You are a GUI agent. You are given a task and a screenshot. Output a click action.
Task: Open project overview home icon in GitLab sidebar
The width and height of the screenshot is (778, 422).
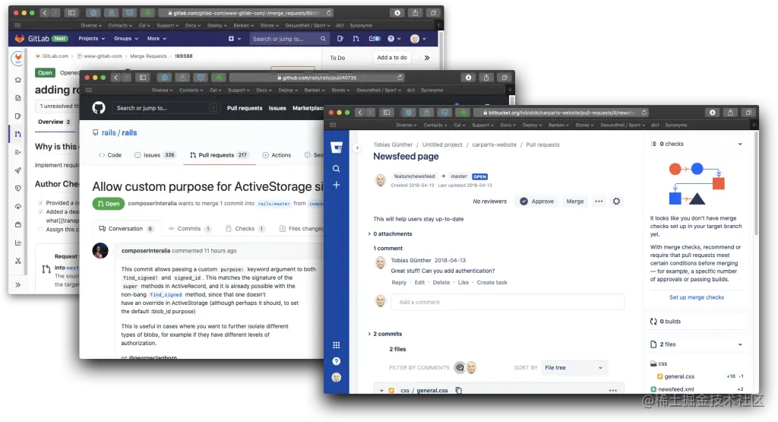click(18, 79)
